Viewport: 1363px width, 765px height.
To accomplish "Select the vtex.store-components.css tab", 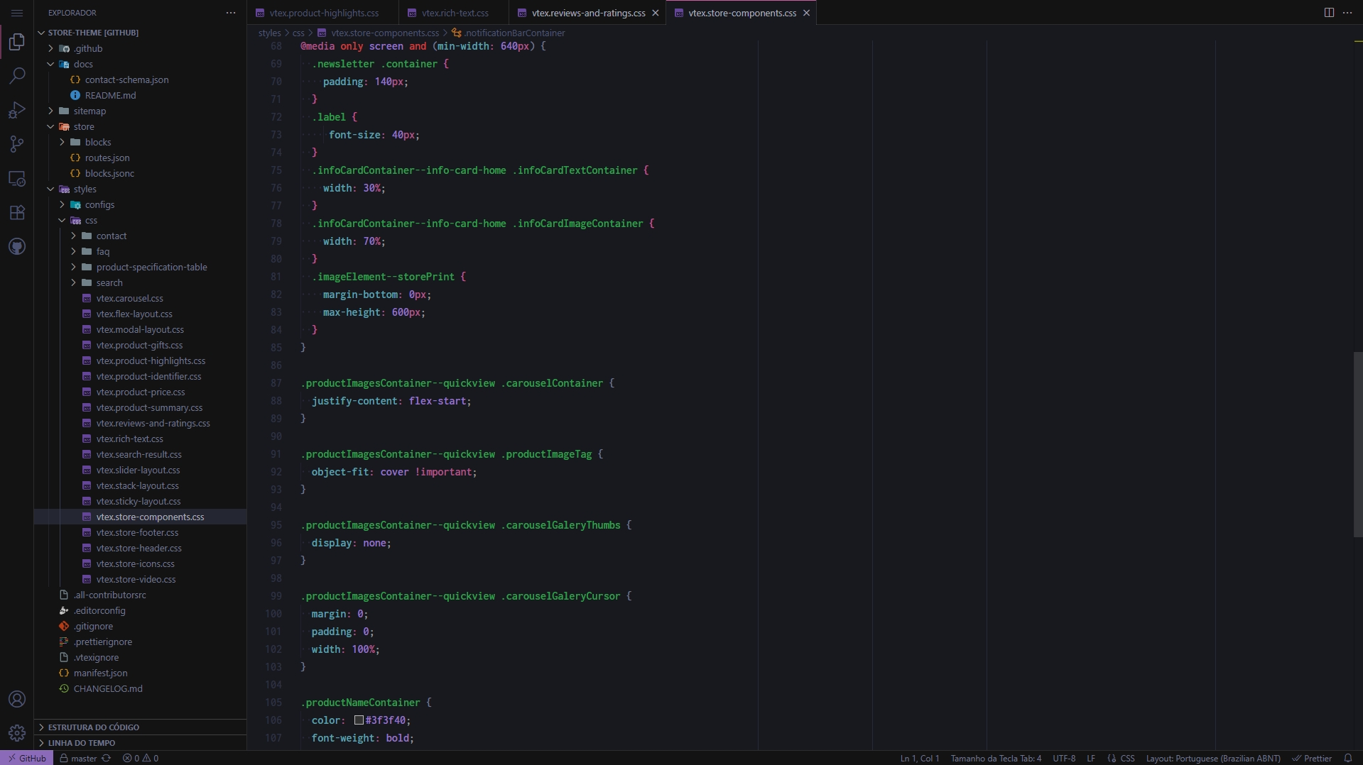I will (742, 13).
